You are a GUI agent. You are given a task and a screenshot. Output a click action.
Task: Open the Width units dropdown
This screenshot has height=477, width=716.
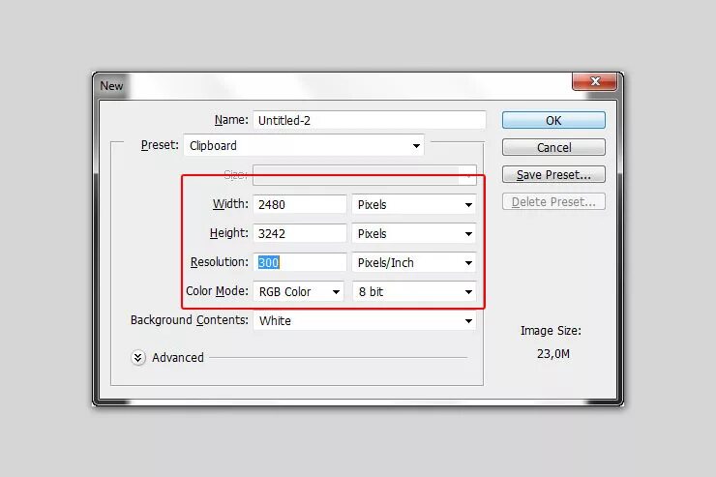[414, 204]
